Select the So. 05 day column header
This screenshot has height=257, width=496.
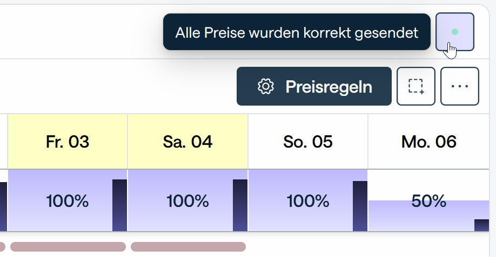[x=308, y=142]
